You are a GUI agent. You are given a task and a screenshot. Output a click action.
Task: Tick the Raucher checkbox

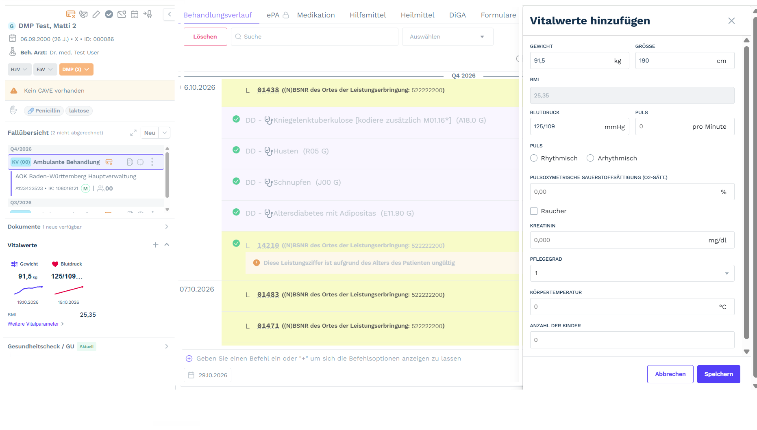tap(534, 211)
